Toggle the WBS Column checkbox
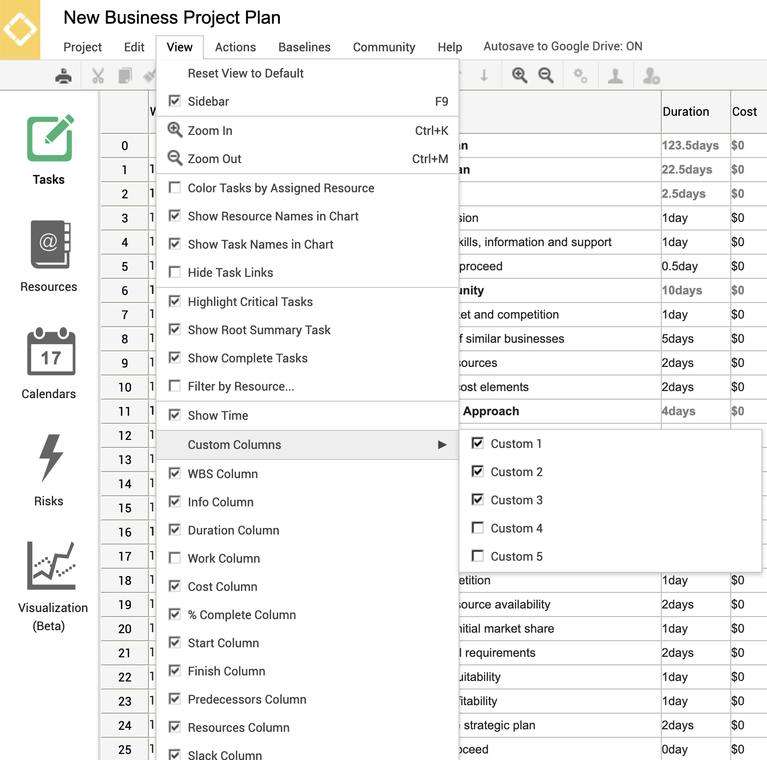 click(x=175, y=474)
